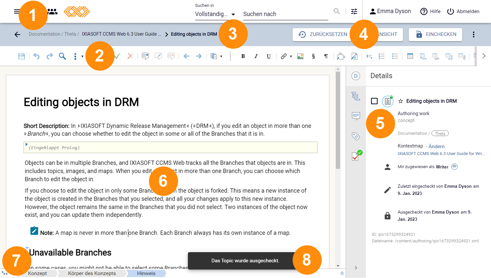
Task: Select the Editing objects in DRM checkbox
Action: tap(374, 101)
